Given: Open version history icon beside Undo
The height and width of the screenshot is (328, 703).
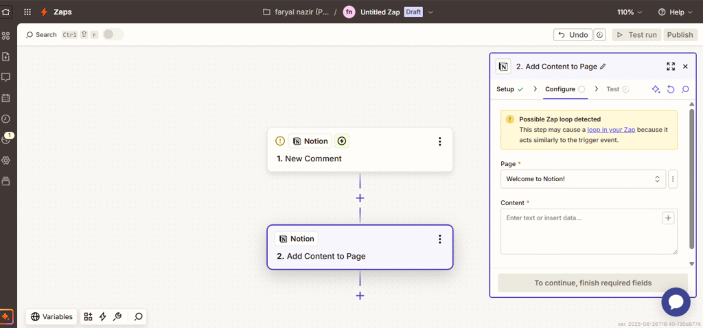Looking at the screenshot, I should pyautogui.click(x=600, y=34).
